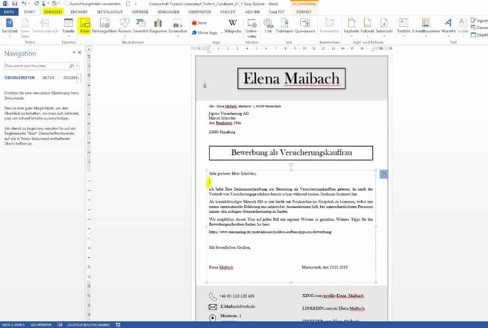Insert an Onlinevideo
The image size is (488, 328).
(x=252, y=28)
